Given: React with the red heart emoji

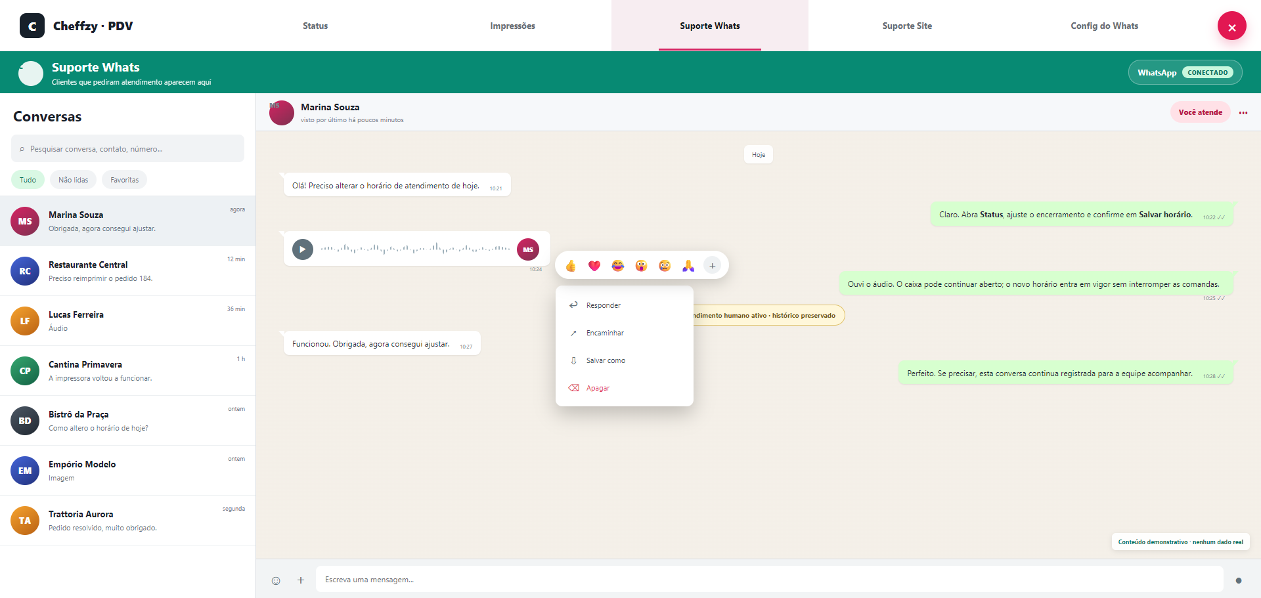Looking at the screenshot, I should [x=594, y=266].
